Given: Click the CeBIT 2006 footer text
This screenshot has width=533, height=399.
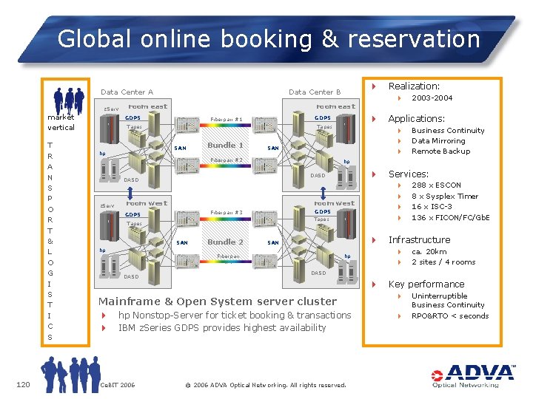Looking at the screenshot, I should tap(118, 385).
